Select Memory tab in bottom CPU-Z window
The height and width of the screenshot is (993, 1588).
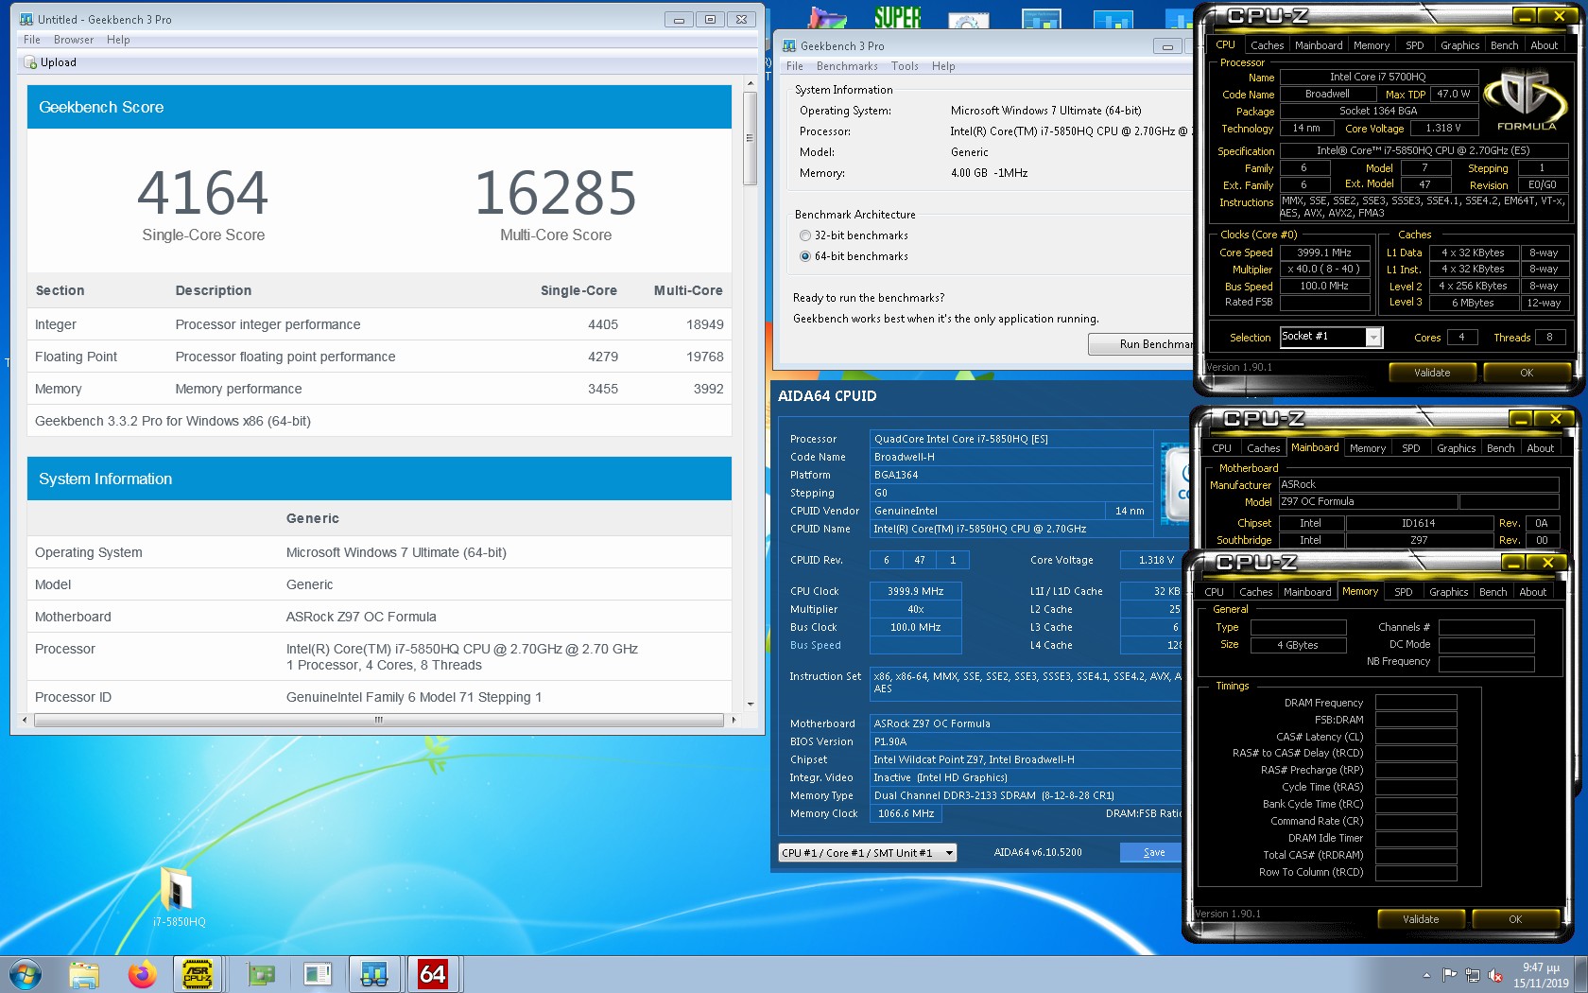(x=1360, y=591)
